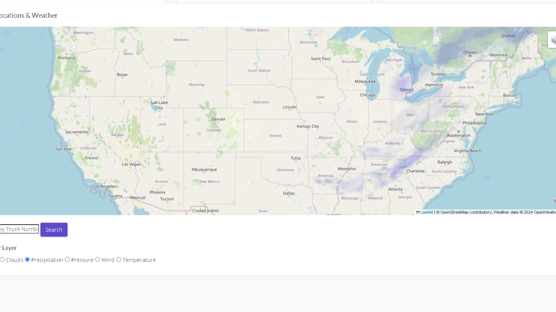Click the Boston city label
556x312 pixels.
(x=510, y=95)
